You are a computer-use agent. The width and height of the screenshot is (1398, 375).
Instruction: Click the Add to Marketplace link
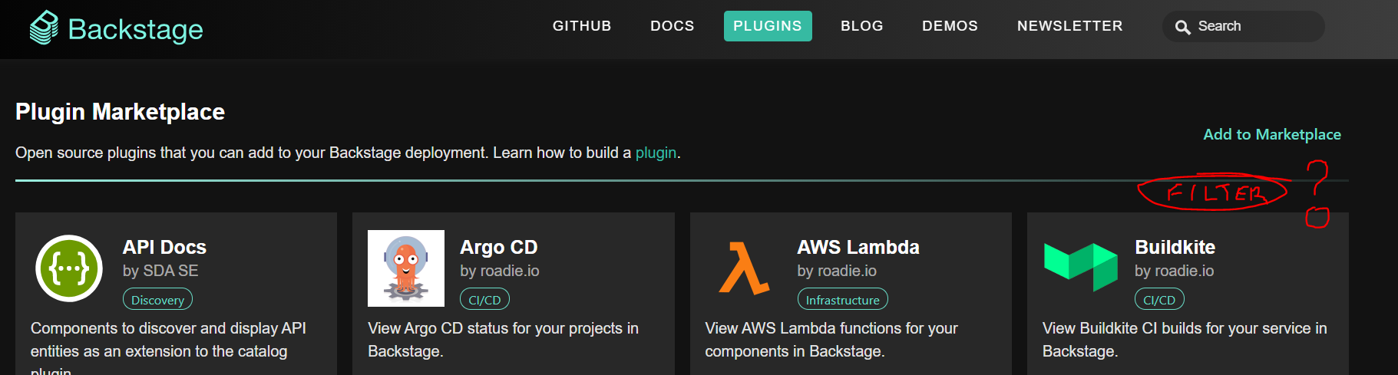(x=1272, y=134)
